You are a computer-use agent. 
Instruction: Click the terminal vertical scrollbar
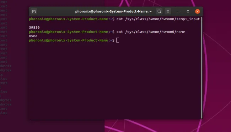click(x=202, y=68)
